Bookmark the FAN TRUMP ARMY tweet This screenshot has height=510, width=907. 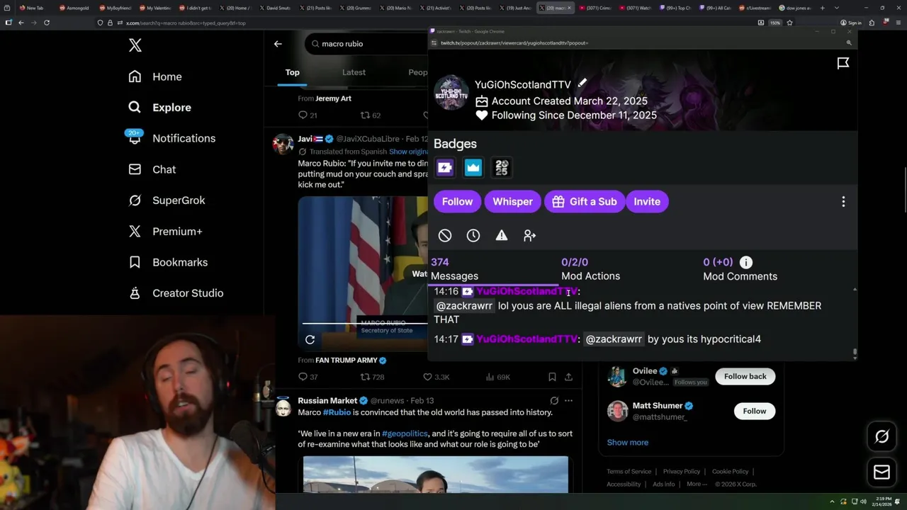[552, 377]
